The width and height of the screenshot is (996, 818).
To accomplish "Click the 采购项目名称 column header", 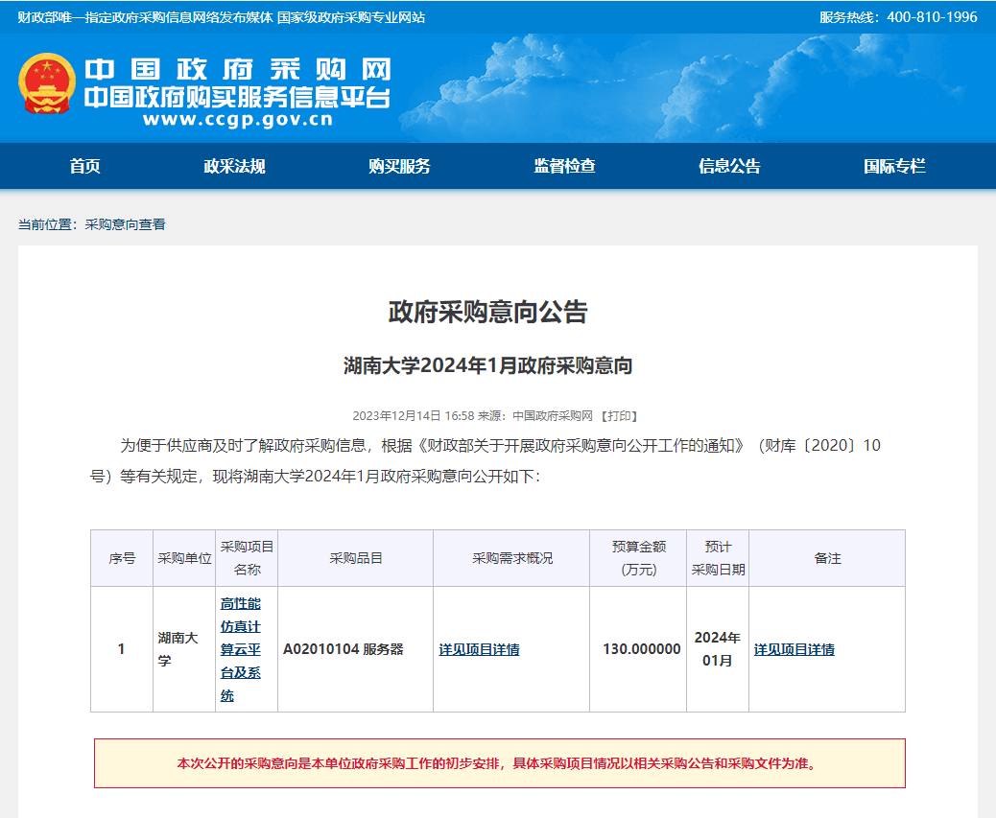I will [247, 558].
